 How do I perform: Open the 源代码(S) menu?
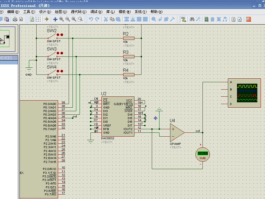(79, 12)
